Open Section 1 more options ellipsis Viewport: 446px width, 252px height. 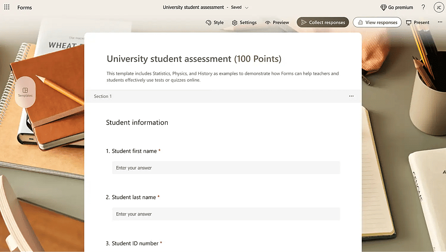(351, 96)
